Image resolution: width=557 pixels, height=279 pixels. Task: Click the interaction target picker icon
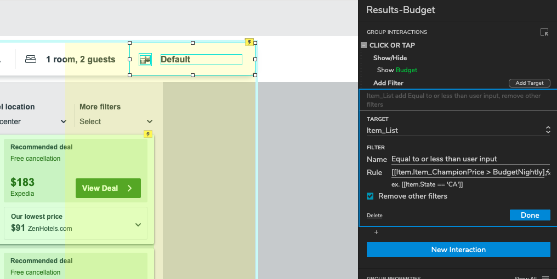(544, 32)
